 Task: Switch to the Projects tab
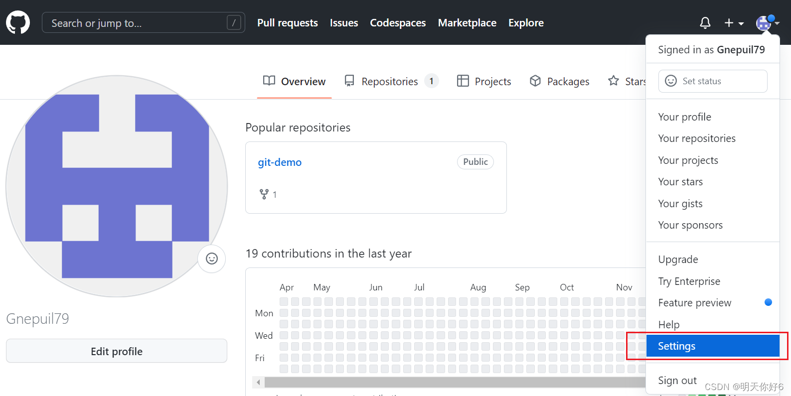[x=484, y=81]
